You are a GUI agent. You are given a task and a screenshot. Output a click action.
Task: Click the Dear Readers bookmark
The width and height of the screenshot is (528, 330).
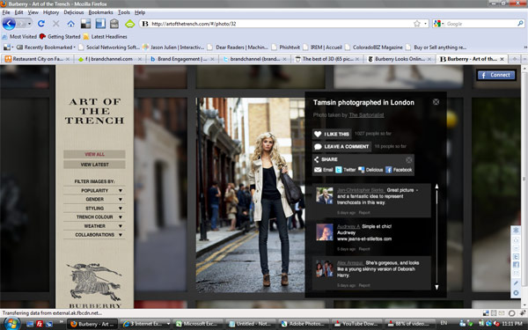238,48
